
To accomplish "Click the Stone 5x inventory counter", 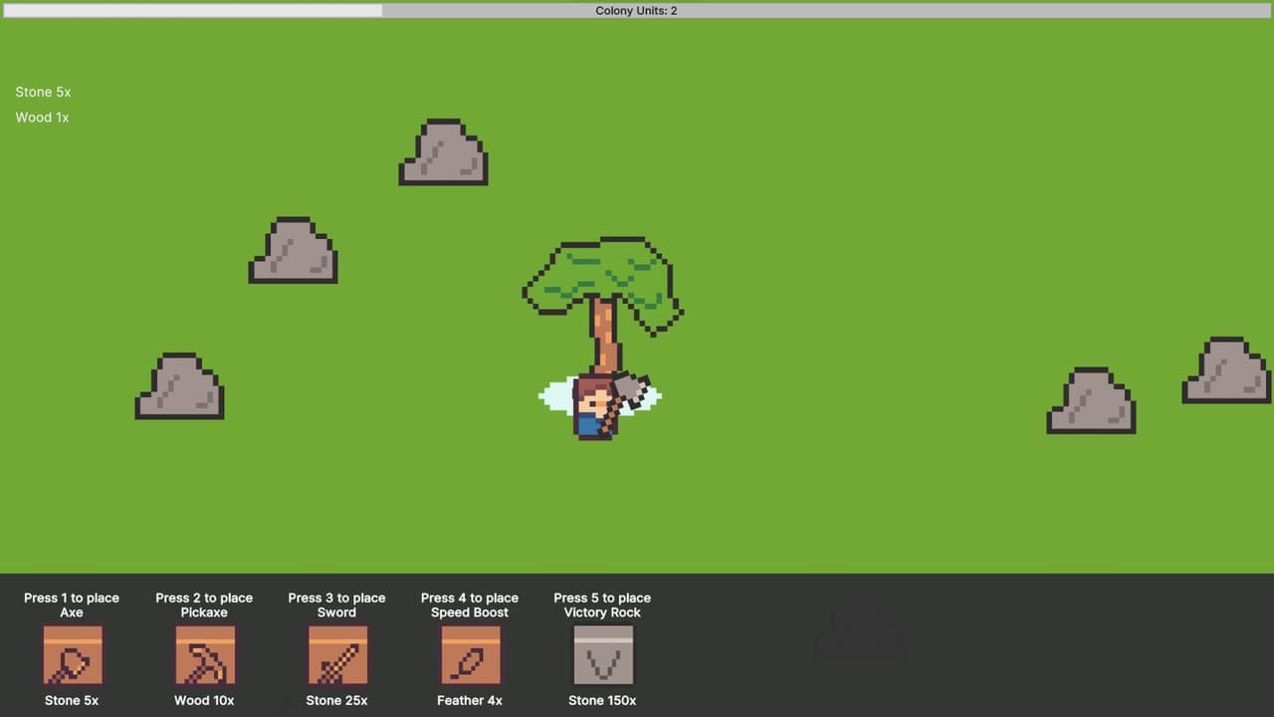I will (43, 92).
